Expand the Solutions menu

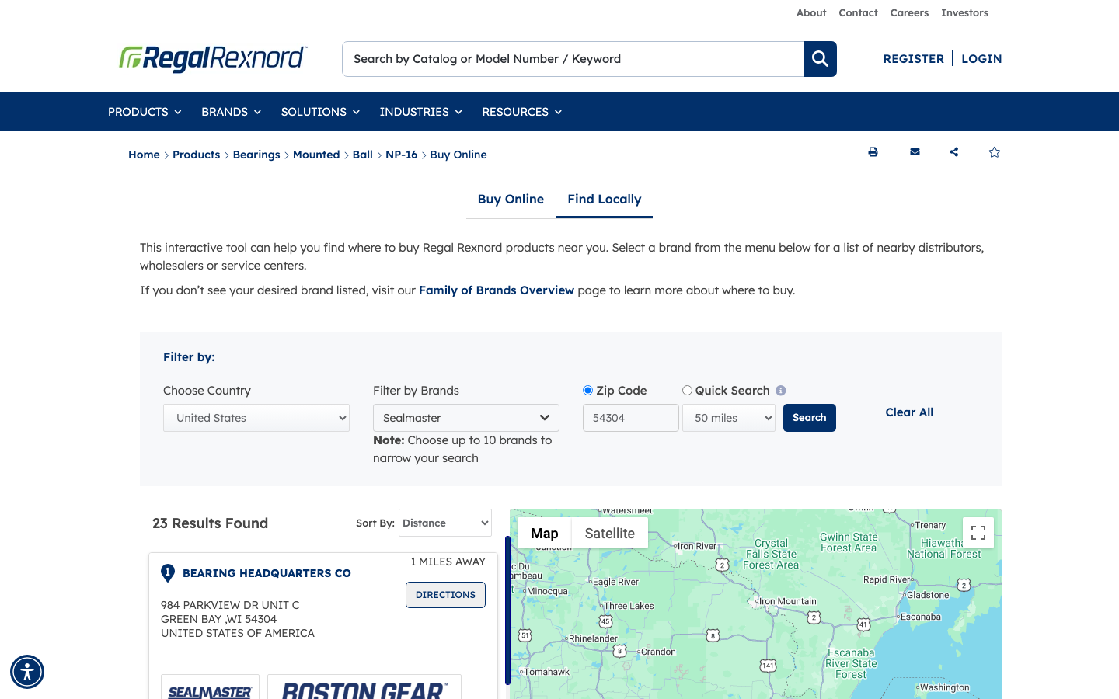320,112
